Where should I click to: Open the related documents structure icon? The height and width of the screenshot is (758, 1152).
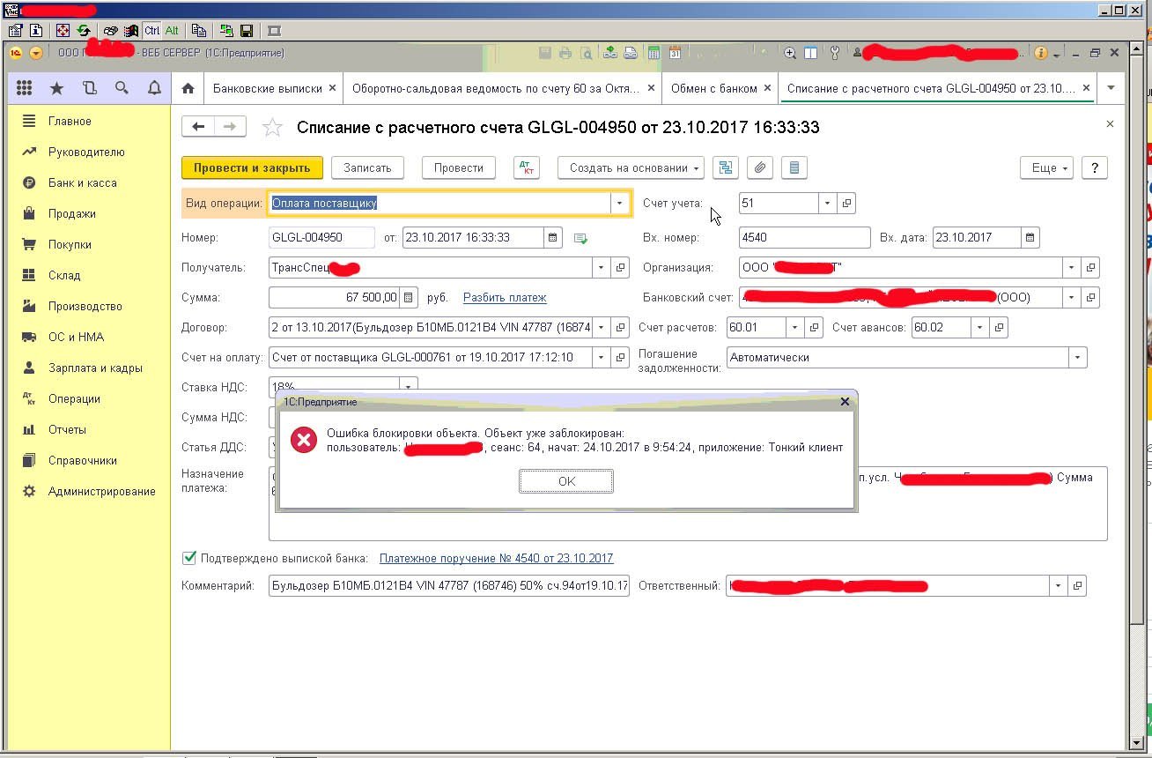click(x=726, y=167)
